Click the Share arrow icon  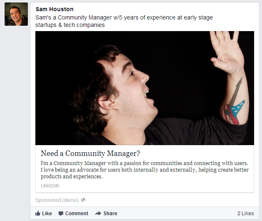tap(98, 214)
